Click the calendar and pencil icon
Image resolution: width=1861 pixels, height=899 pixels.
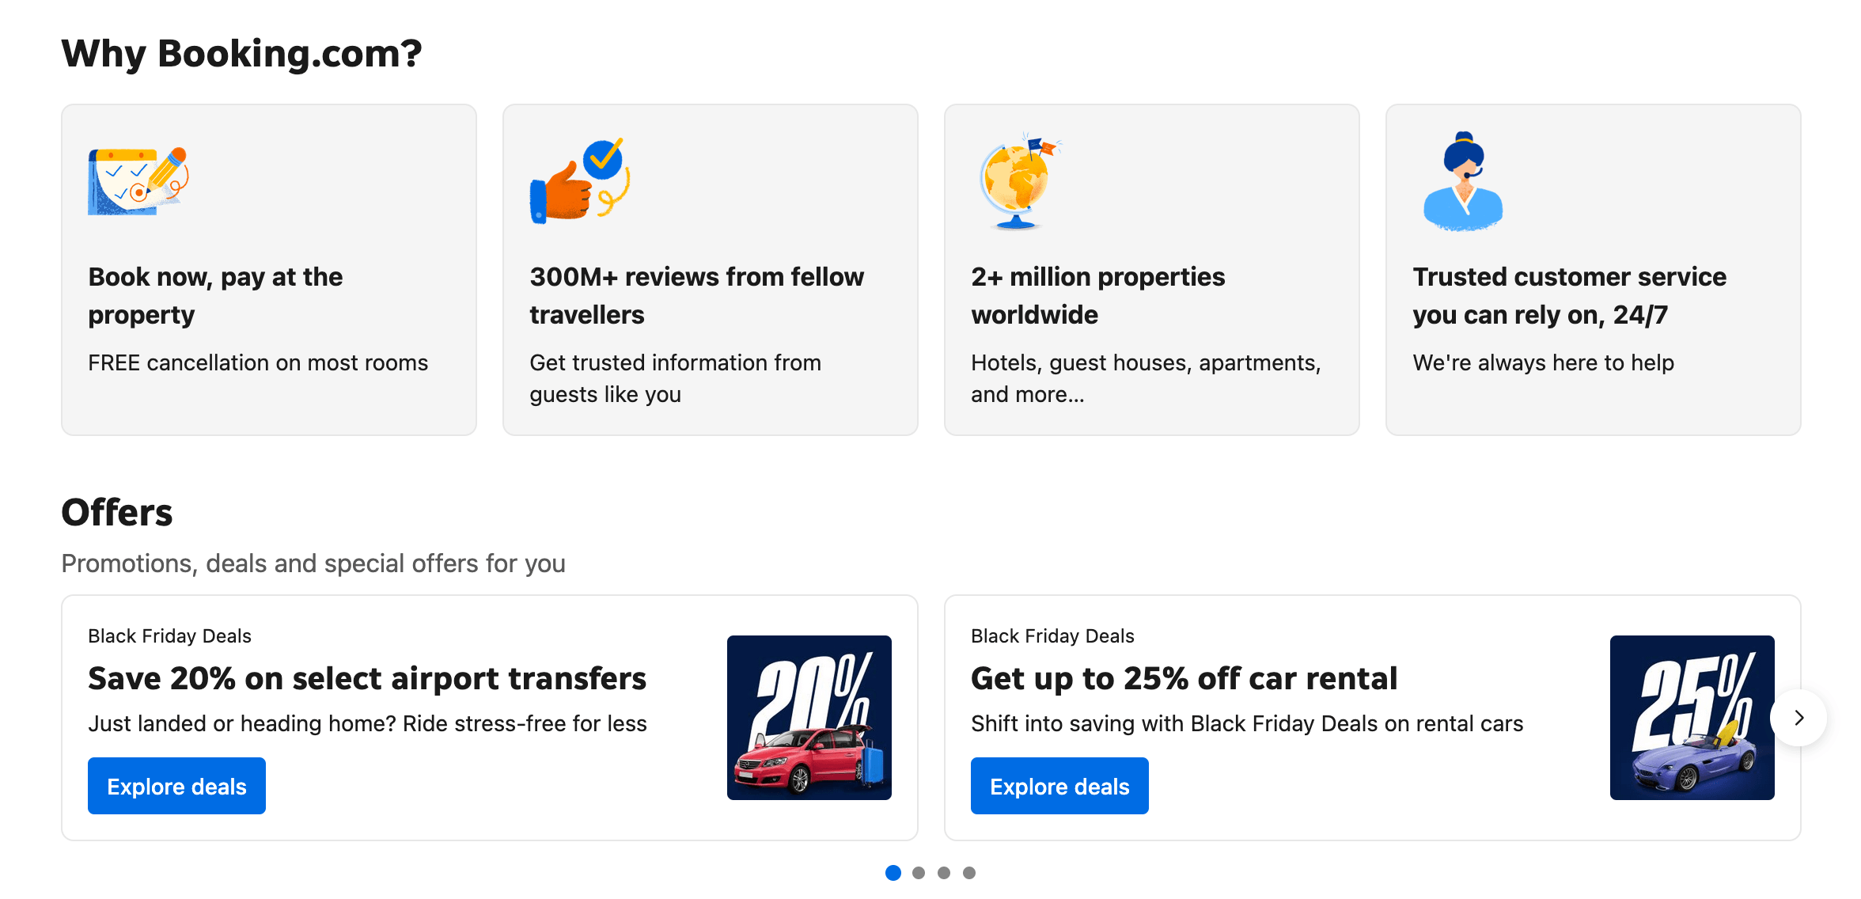pos(138,180)
